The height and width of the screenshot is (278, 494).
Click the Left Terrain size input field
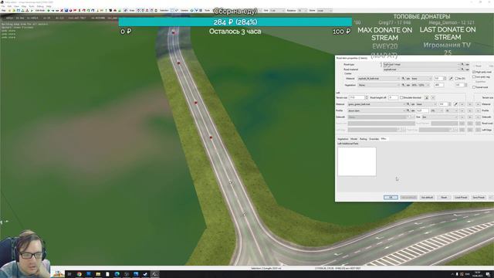[357, 98]
